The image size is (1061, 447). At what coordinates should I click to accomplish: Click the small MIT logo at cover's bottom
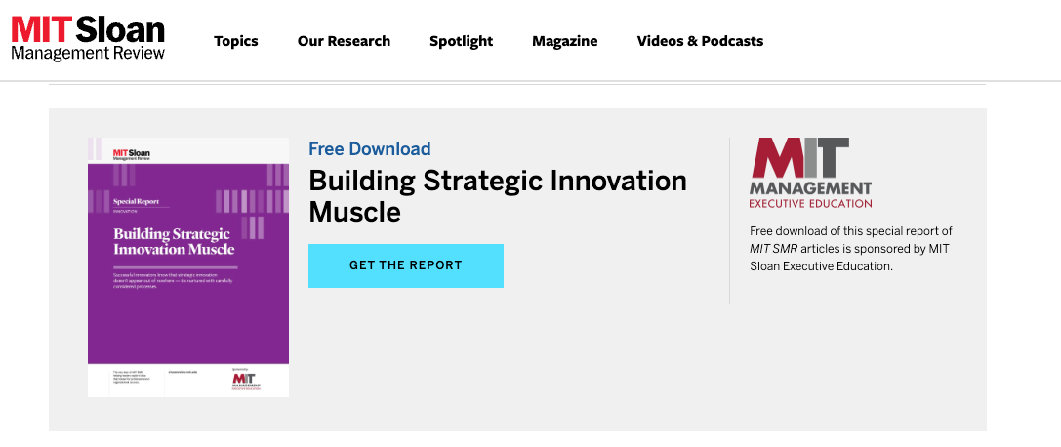tap(246, 381)
